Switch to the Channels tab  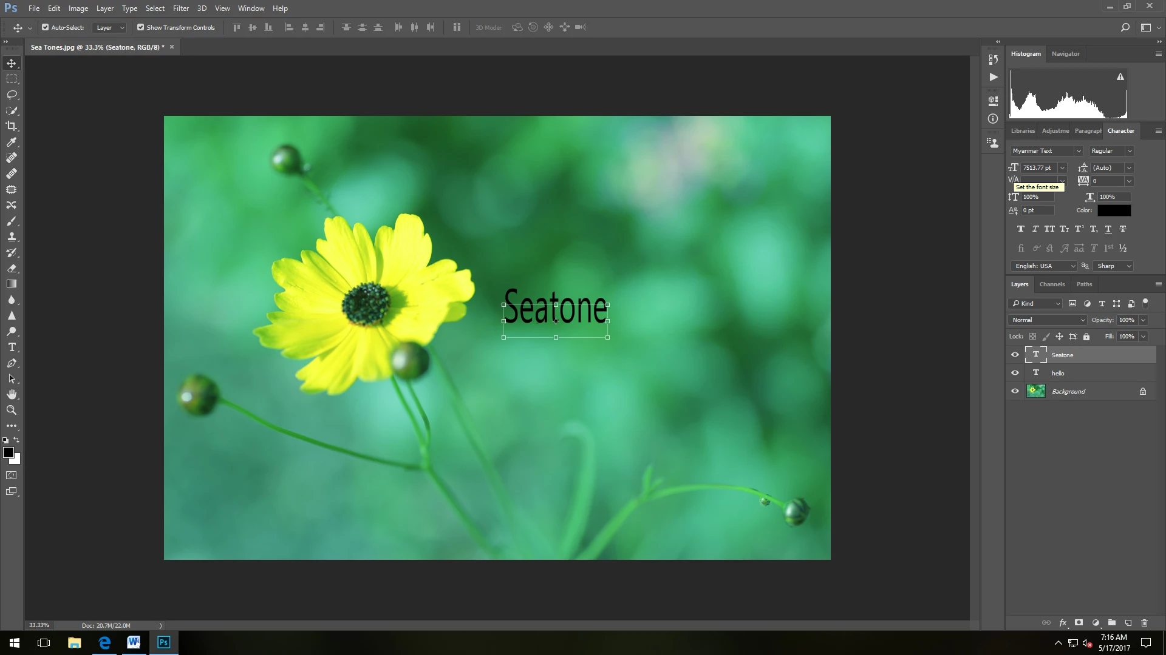tap(1052, 284)
